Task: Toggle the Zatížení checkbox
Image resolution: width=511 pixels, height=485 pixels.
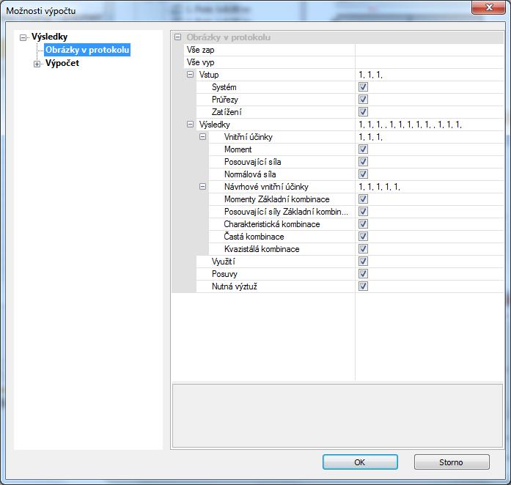Action: click(363, 111)
